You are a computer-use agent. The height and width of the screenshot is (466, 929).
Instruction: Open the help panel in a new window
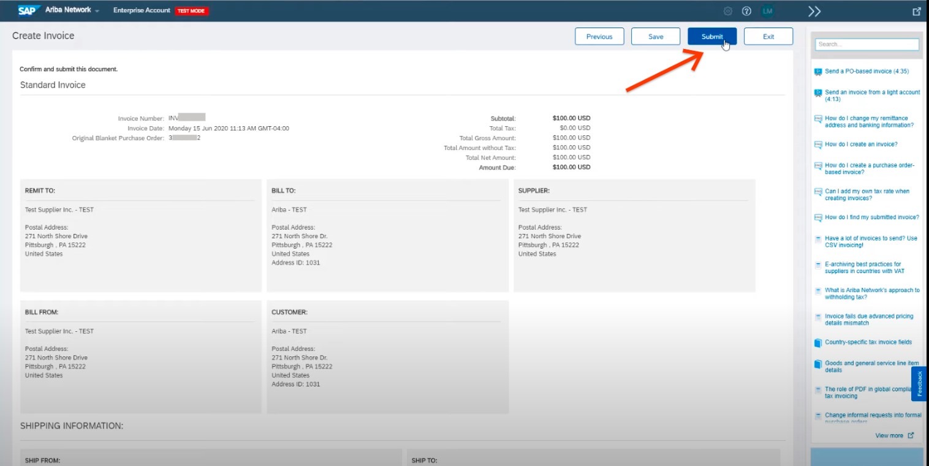[917, 11]
